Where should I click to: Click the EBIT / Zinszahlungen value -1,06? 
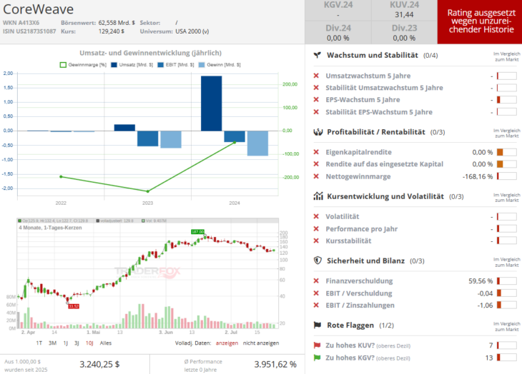click(x=485, y=305)
